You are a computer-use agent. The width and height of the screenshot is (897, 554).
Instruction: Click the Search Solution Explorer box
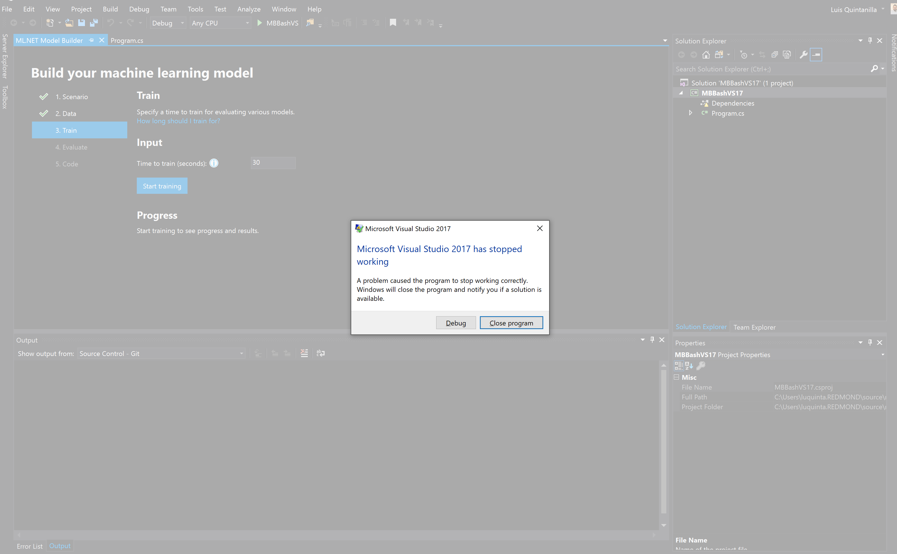[x=772, y=69]
